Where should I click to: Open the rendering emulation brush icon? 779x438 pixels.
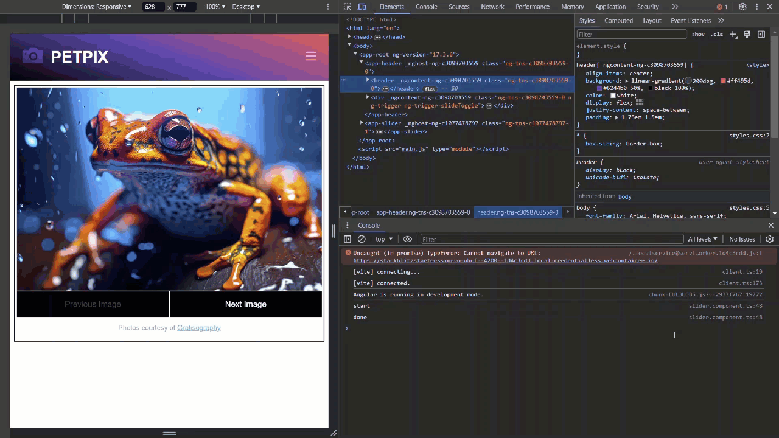[x=747, y=34]
